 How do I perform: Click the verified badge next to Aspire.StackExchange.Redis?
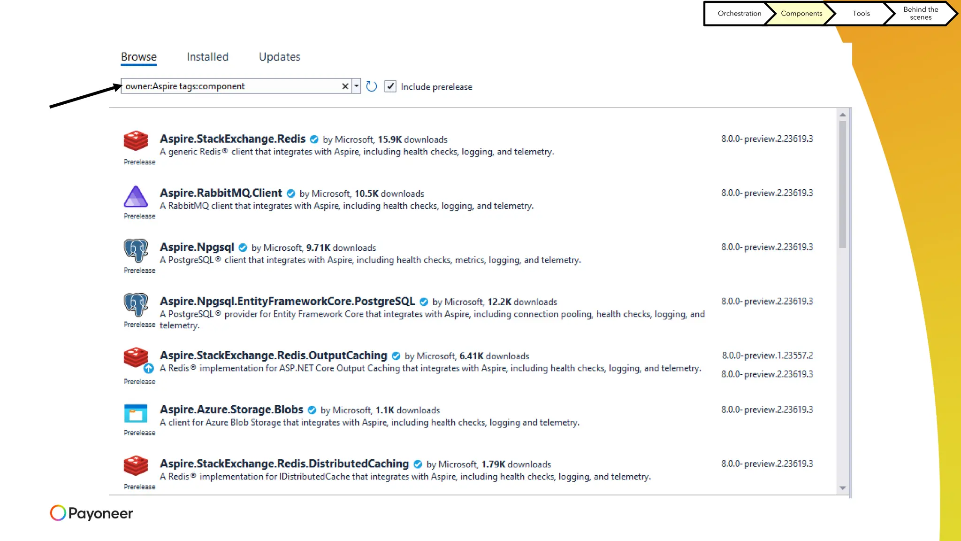click(314, 139)
